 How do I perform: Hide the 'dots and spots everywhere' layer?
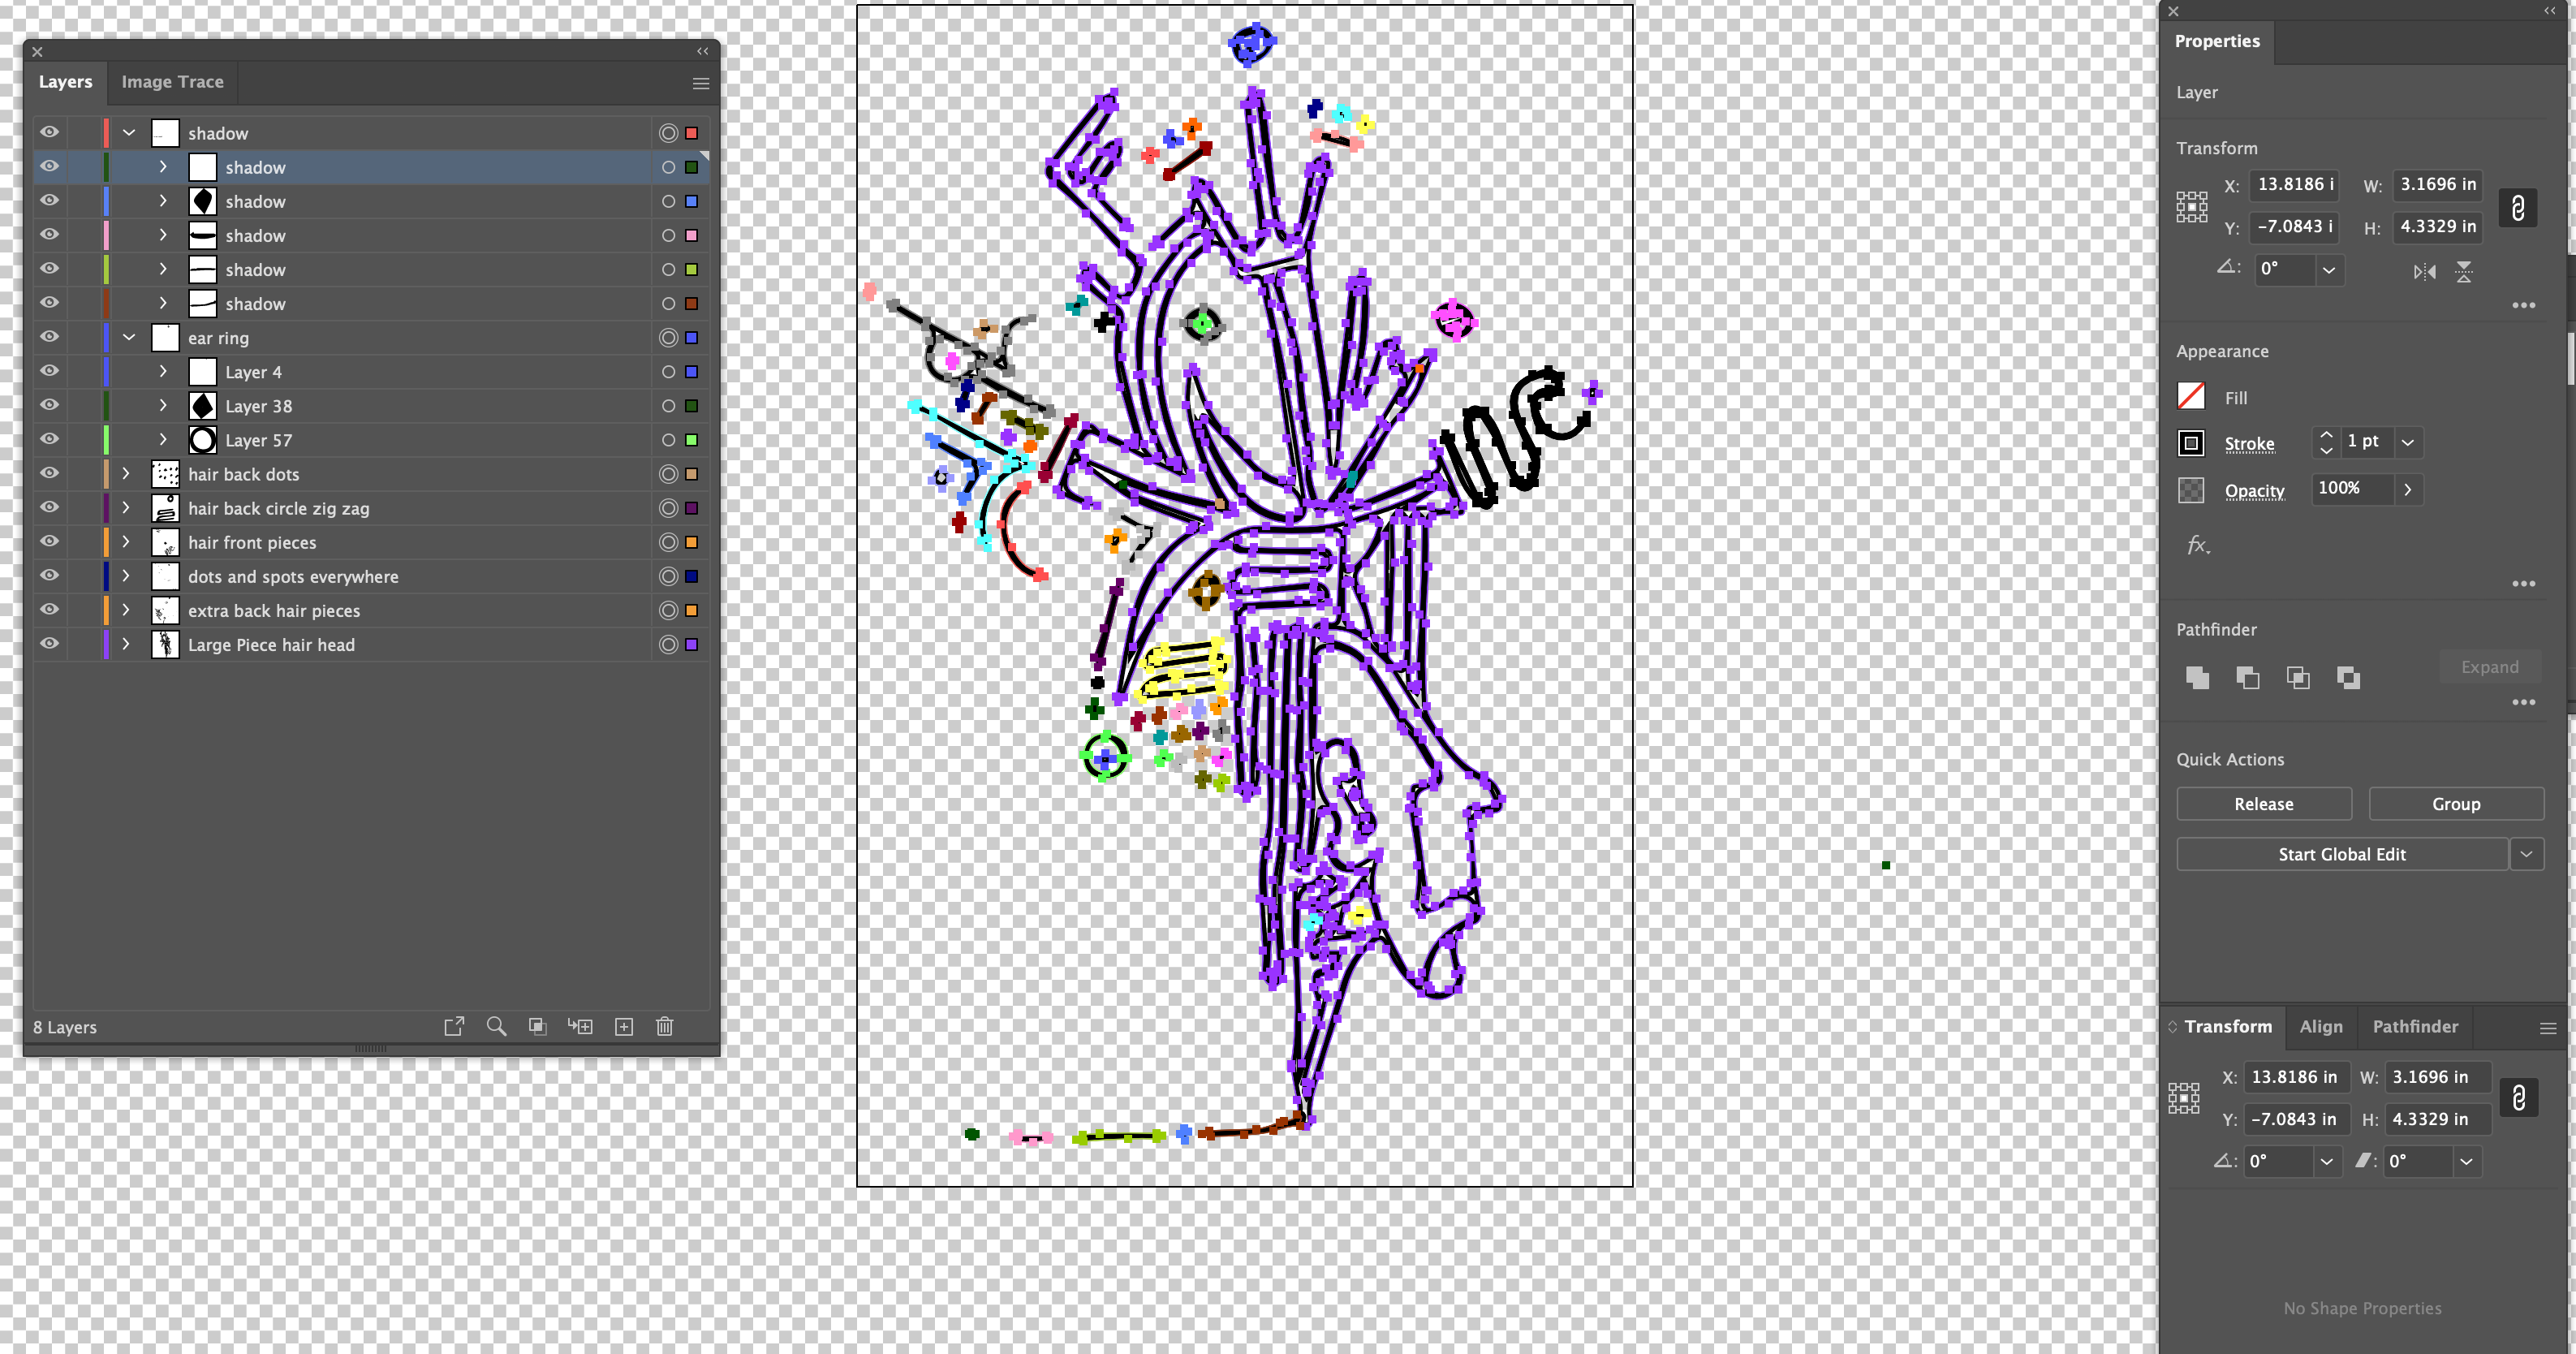pyautogui.click(x=48, y=576)
